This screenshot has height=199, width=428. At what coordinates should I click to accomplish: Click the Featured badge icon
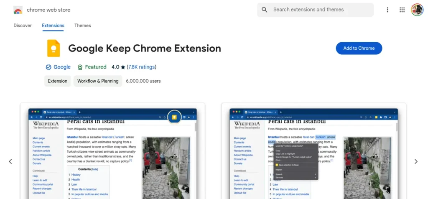pos(80,67)
